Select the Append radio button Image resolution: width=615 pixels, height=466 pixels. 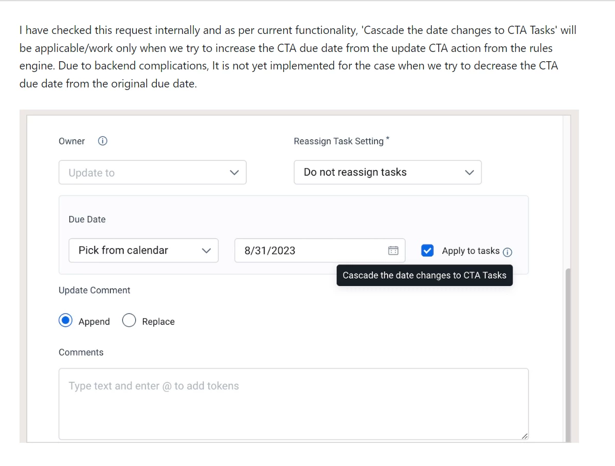65,320
